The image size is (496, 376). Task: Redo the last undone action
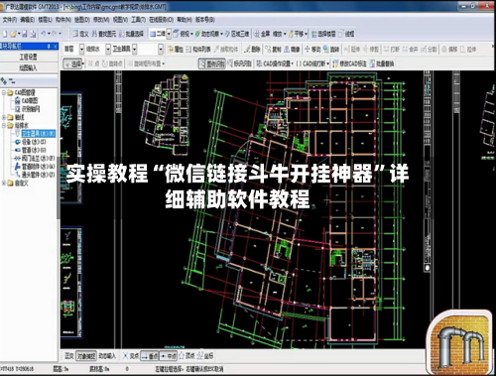[54, 34]
